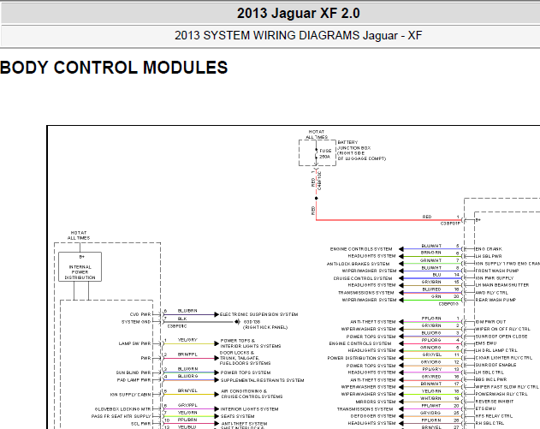
Task: Click the 'FRONT WASH PUMP' pin label
Action: point(497,271)
